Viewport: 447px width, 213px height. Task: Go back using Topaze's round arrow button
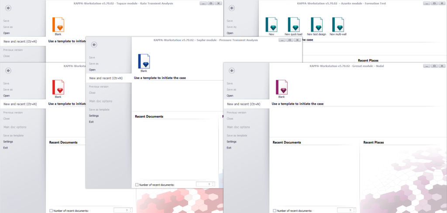[x=8, y=8]
